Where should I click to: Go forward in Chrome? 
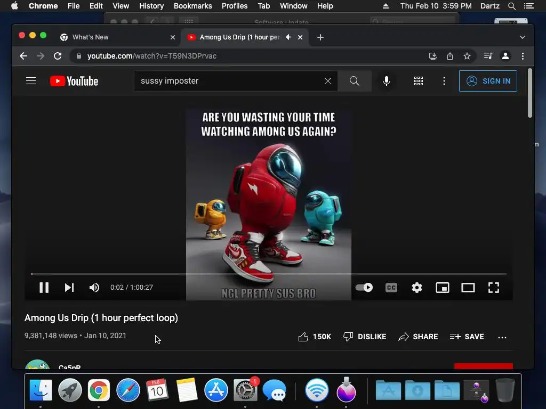click(41, 56)
